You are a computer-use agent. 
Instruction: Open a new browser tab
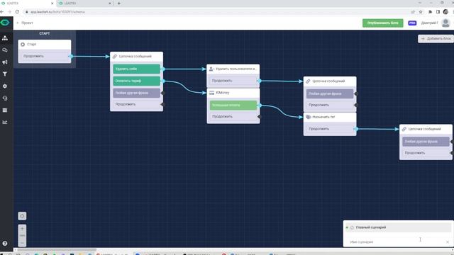[119, 4]
